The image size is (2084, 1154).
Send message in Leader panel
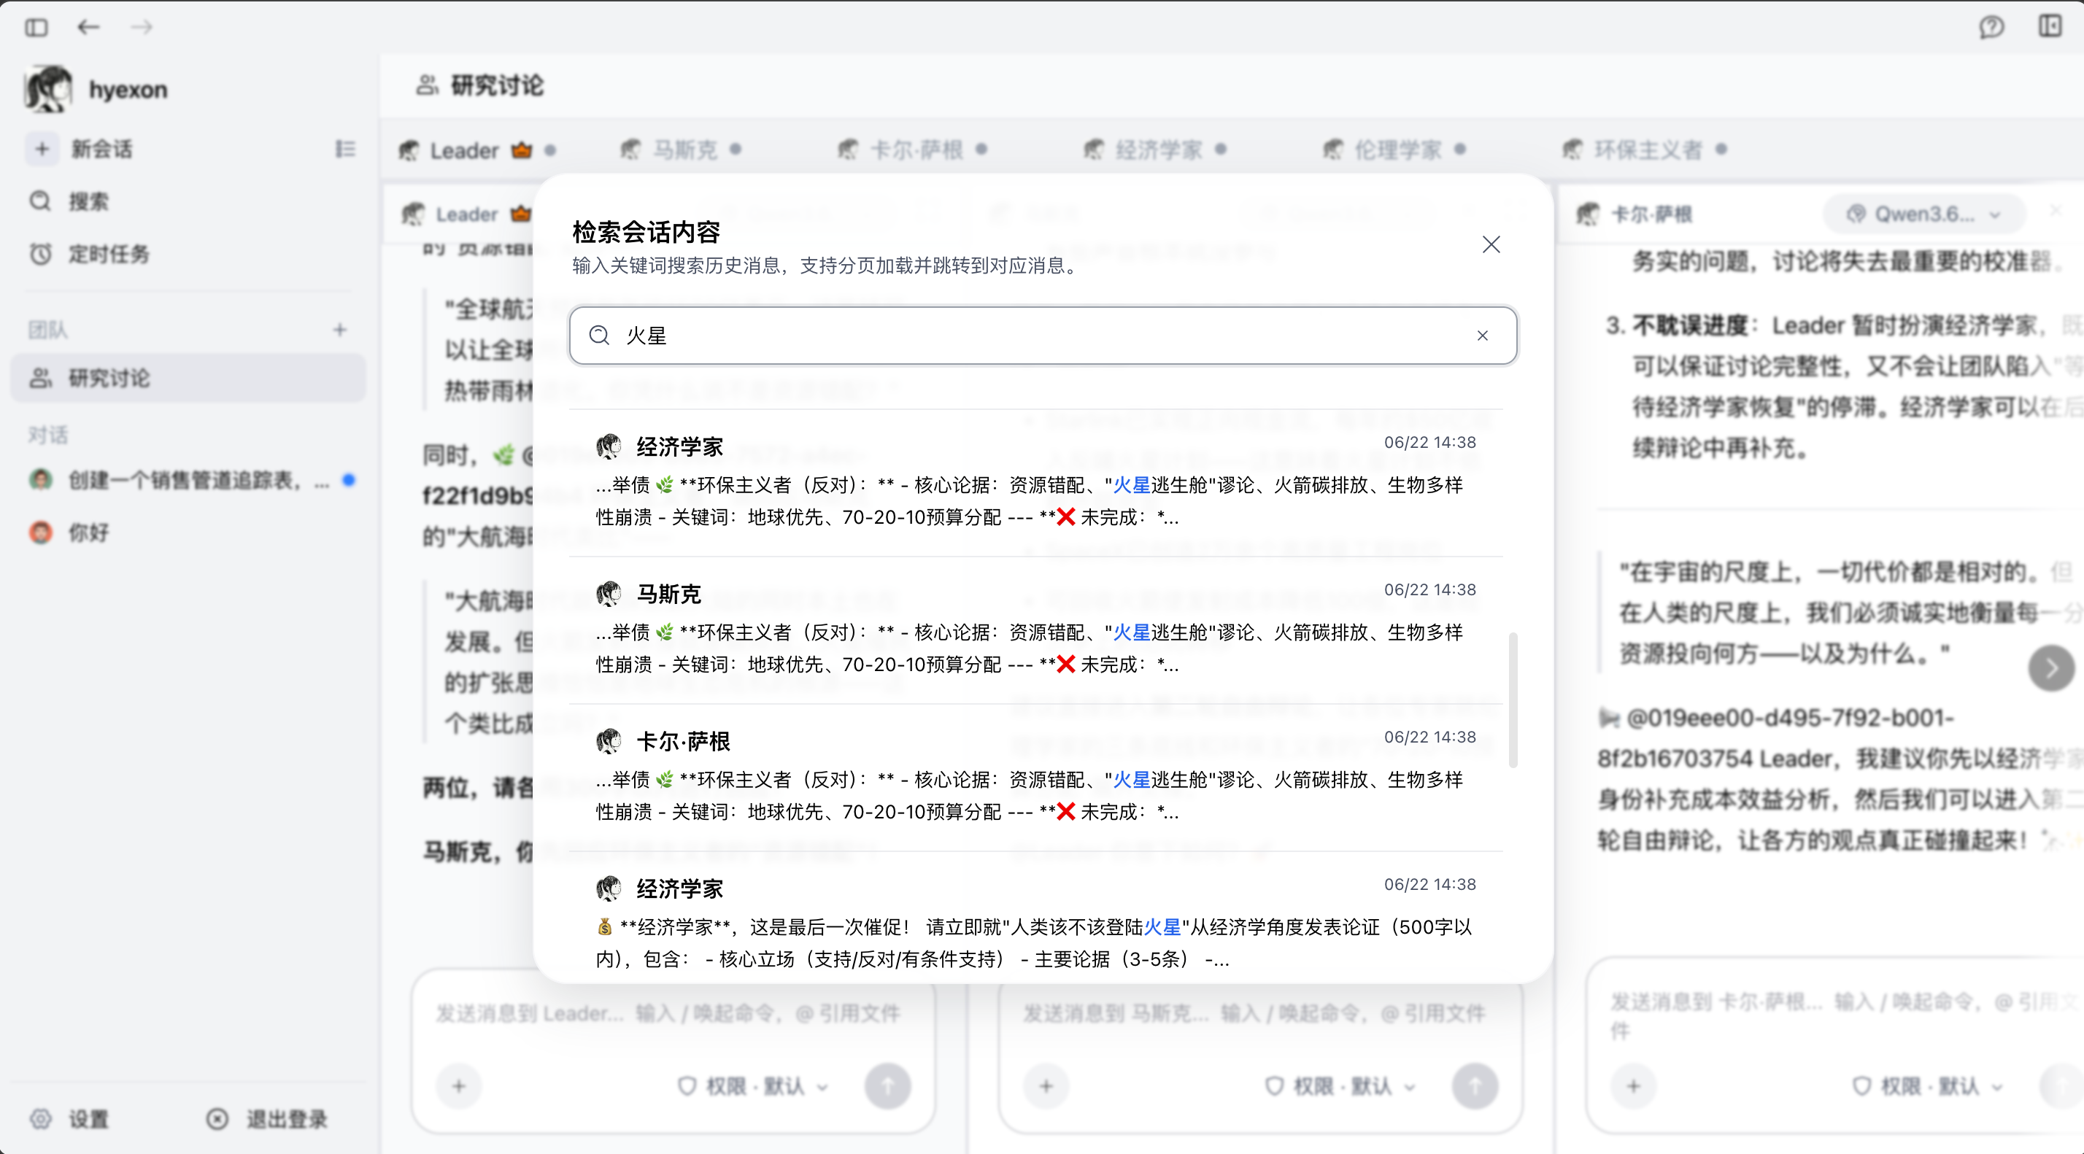[887, 1086]
